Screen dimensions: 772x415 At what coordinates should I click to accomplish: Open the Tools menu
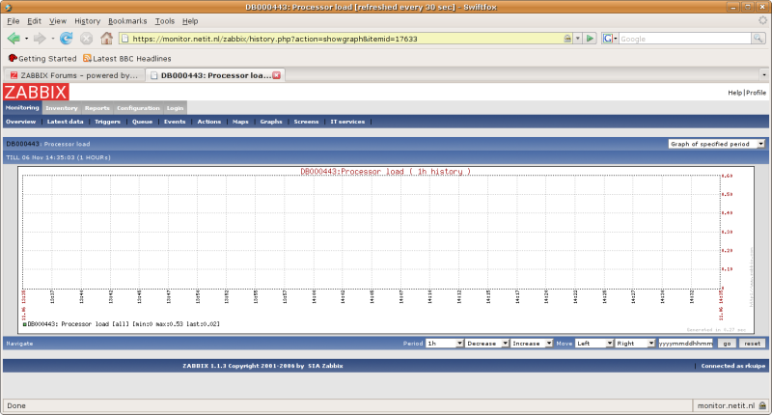click(164, 21)
